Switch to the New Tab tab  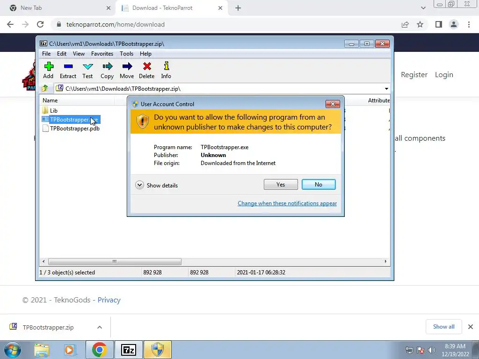pyautogui.click(x=57, y=8)
